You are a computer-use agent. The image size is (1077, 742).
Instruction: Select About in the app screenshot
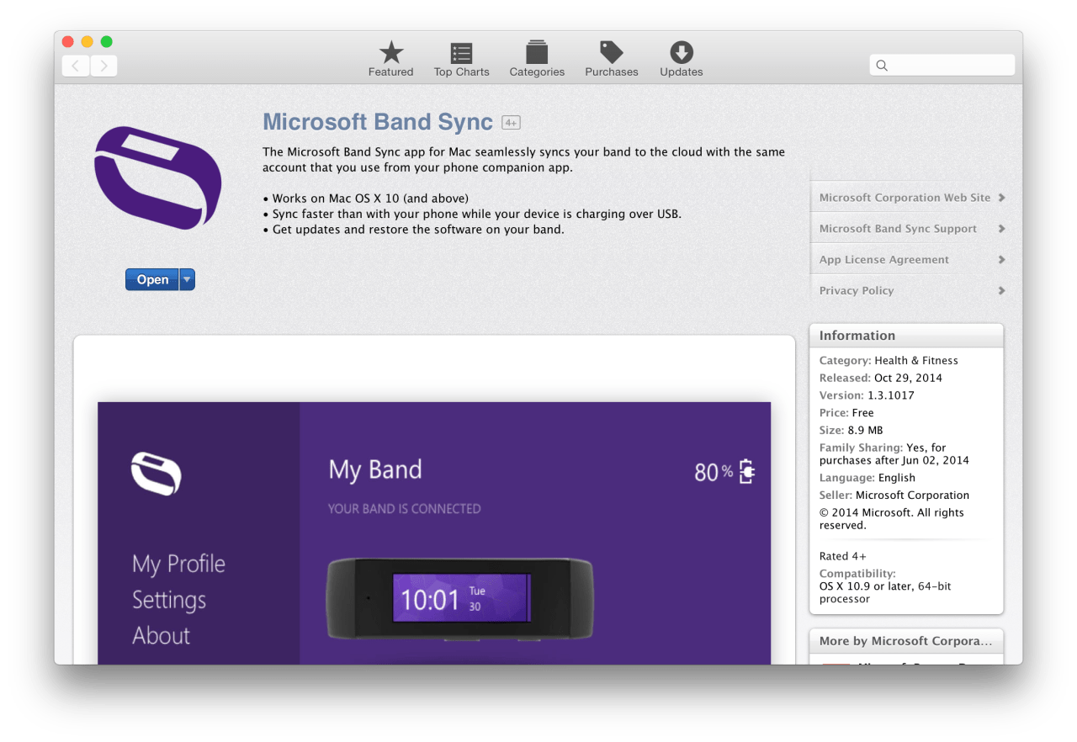(161, 635)
